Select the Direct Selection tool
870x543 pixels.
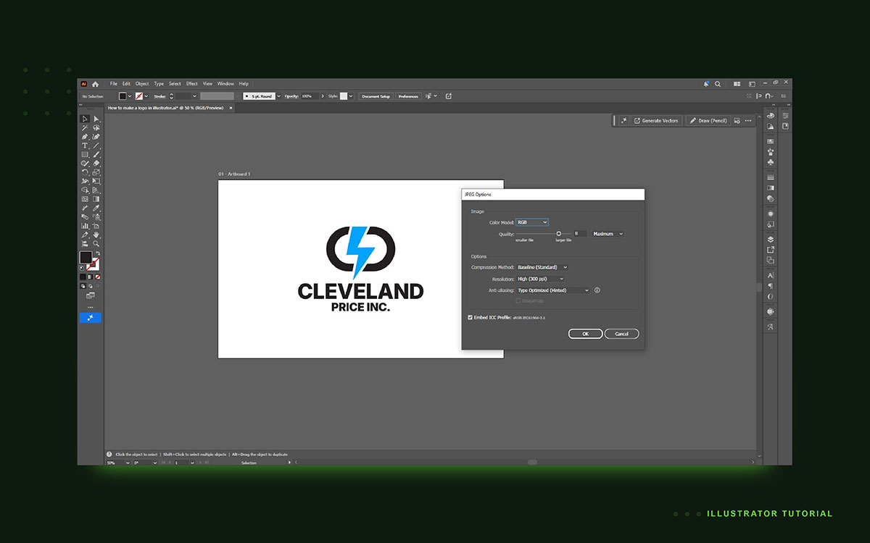[x=96, y=119]
